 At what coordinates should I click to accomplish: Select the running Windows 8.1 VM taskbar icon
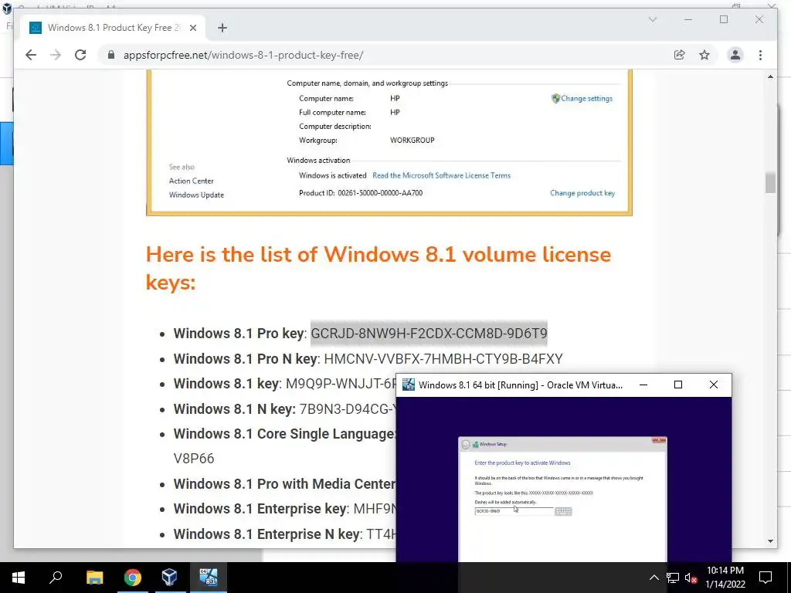click(208, 578)
